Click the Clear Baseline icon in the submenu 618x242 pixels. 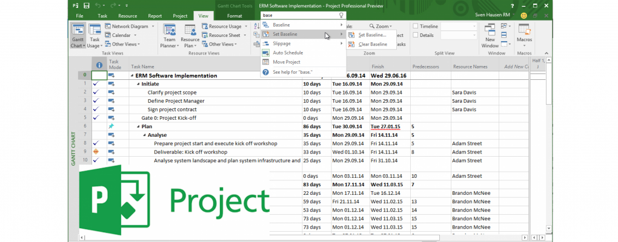[x=351, y=44]
